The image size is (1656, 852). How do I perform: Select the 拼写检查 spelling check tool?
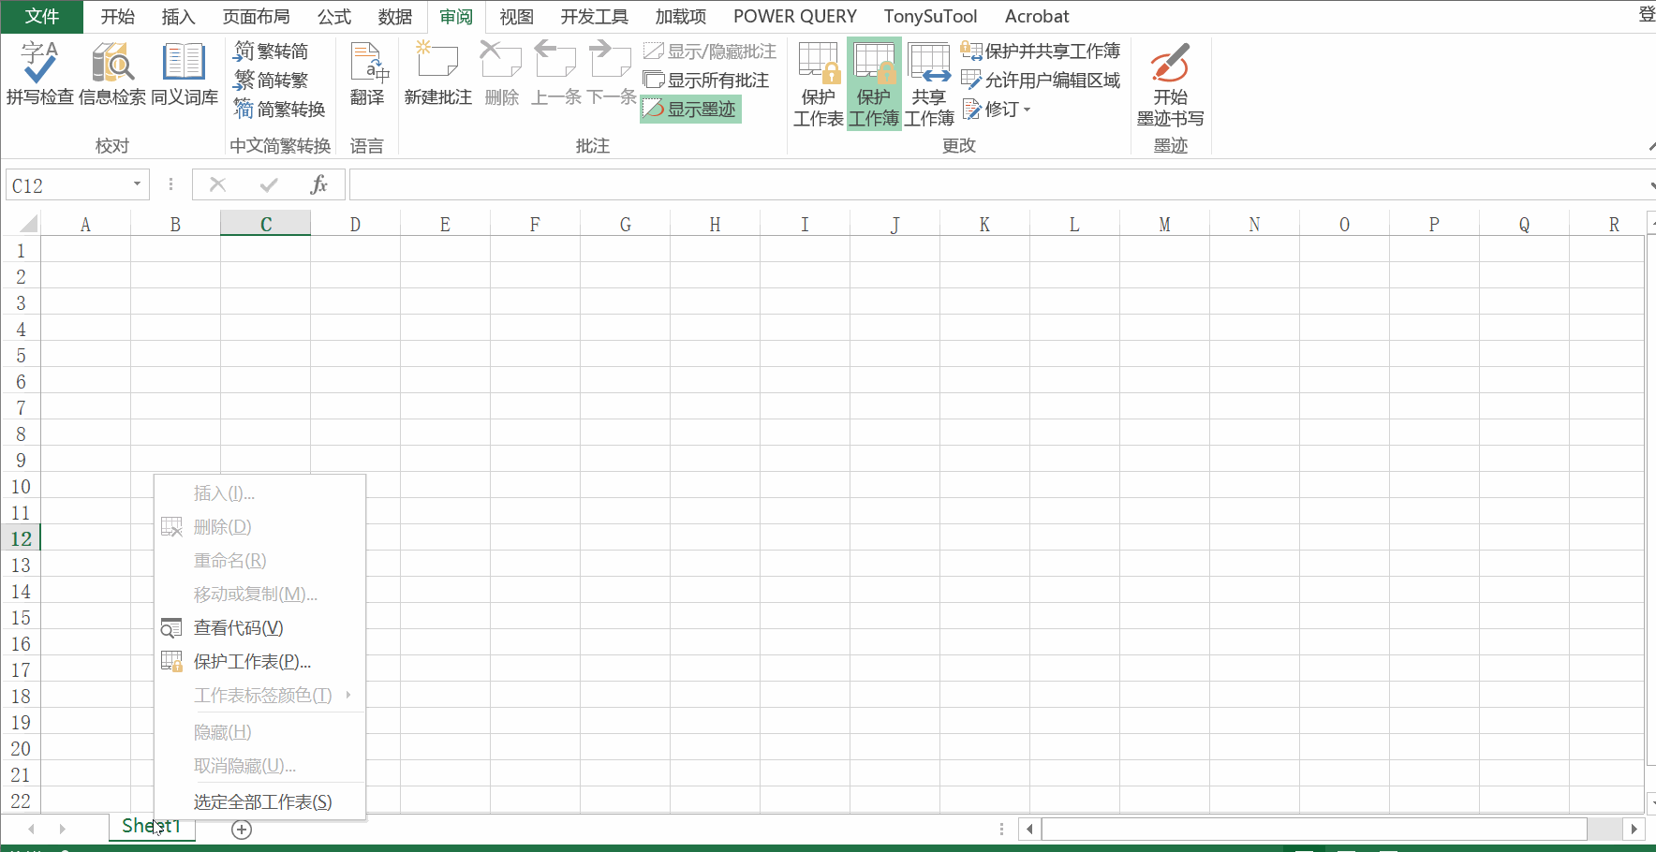point(39,73)
